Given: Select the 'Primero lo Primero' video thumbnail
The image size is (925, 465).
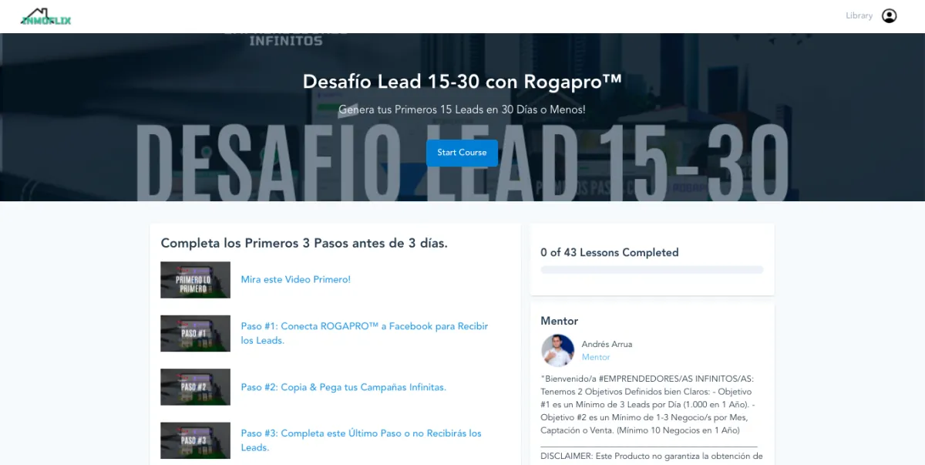Looking at the screenshot, I should click(x=195, y=280).
